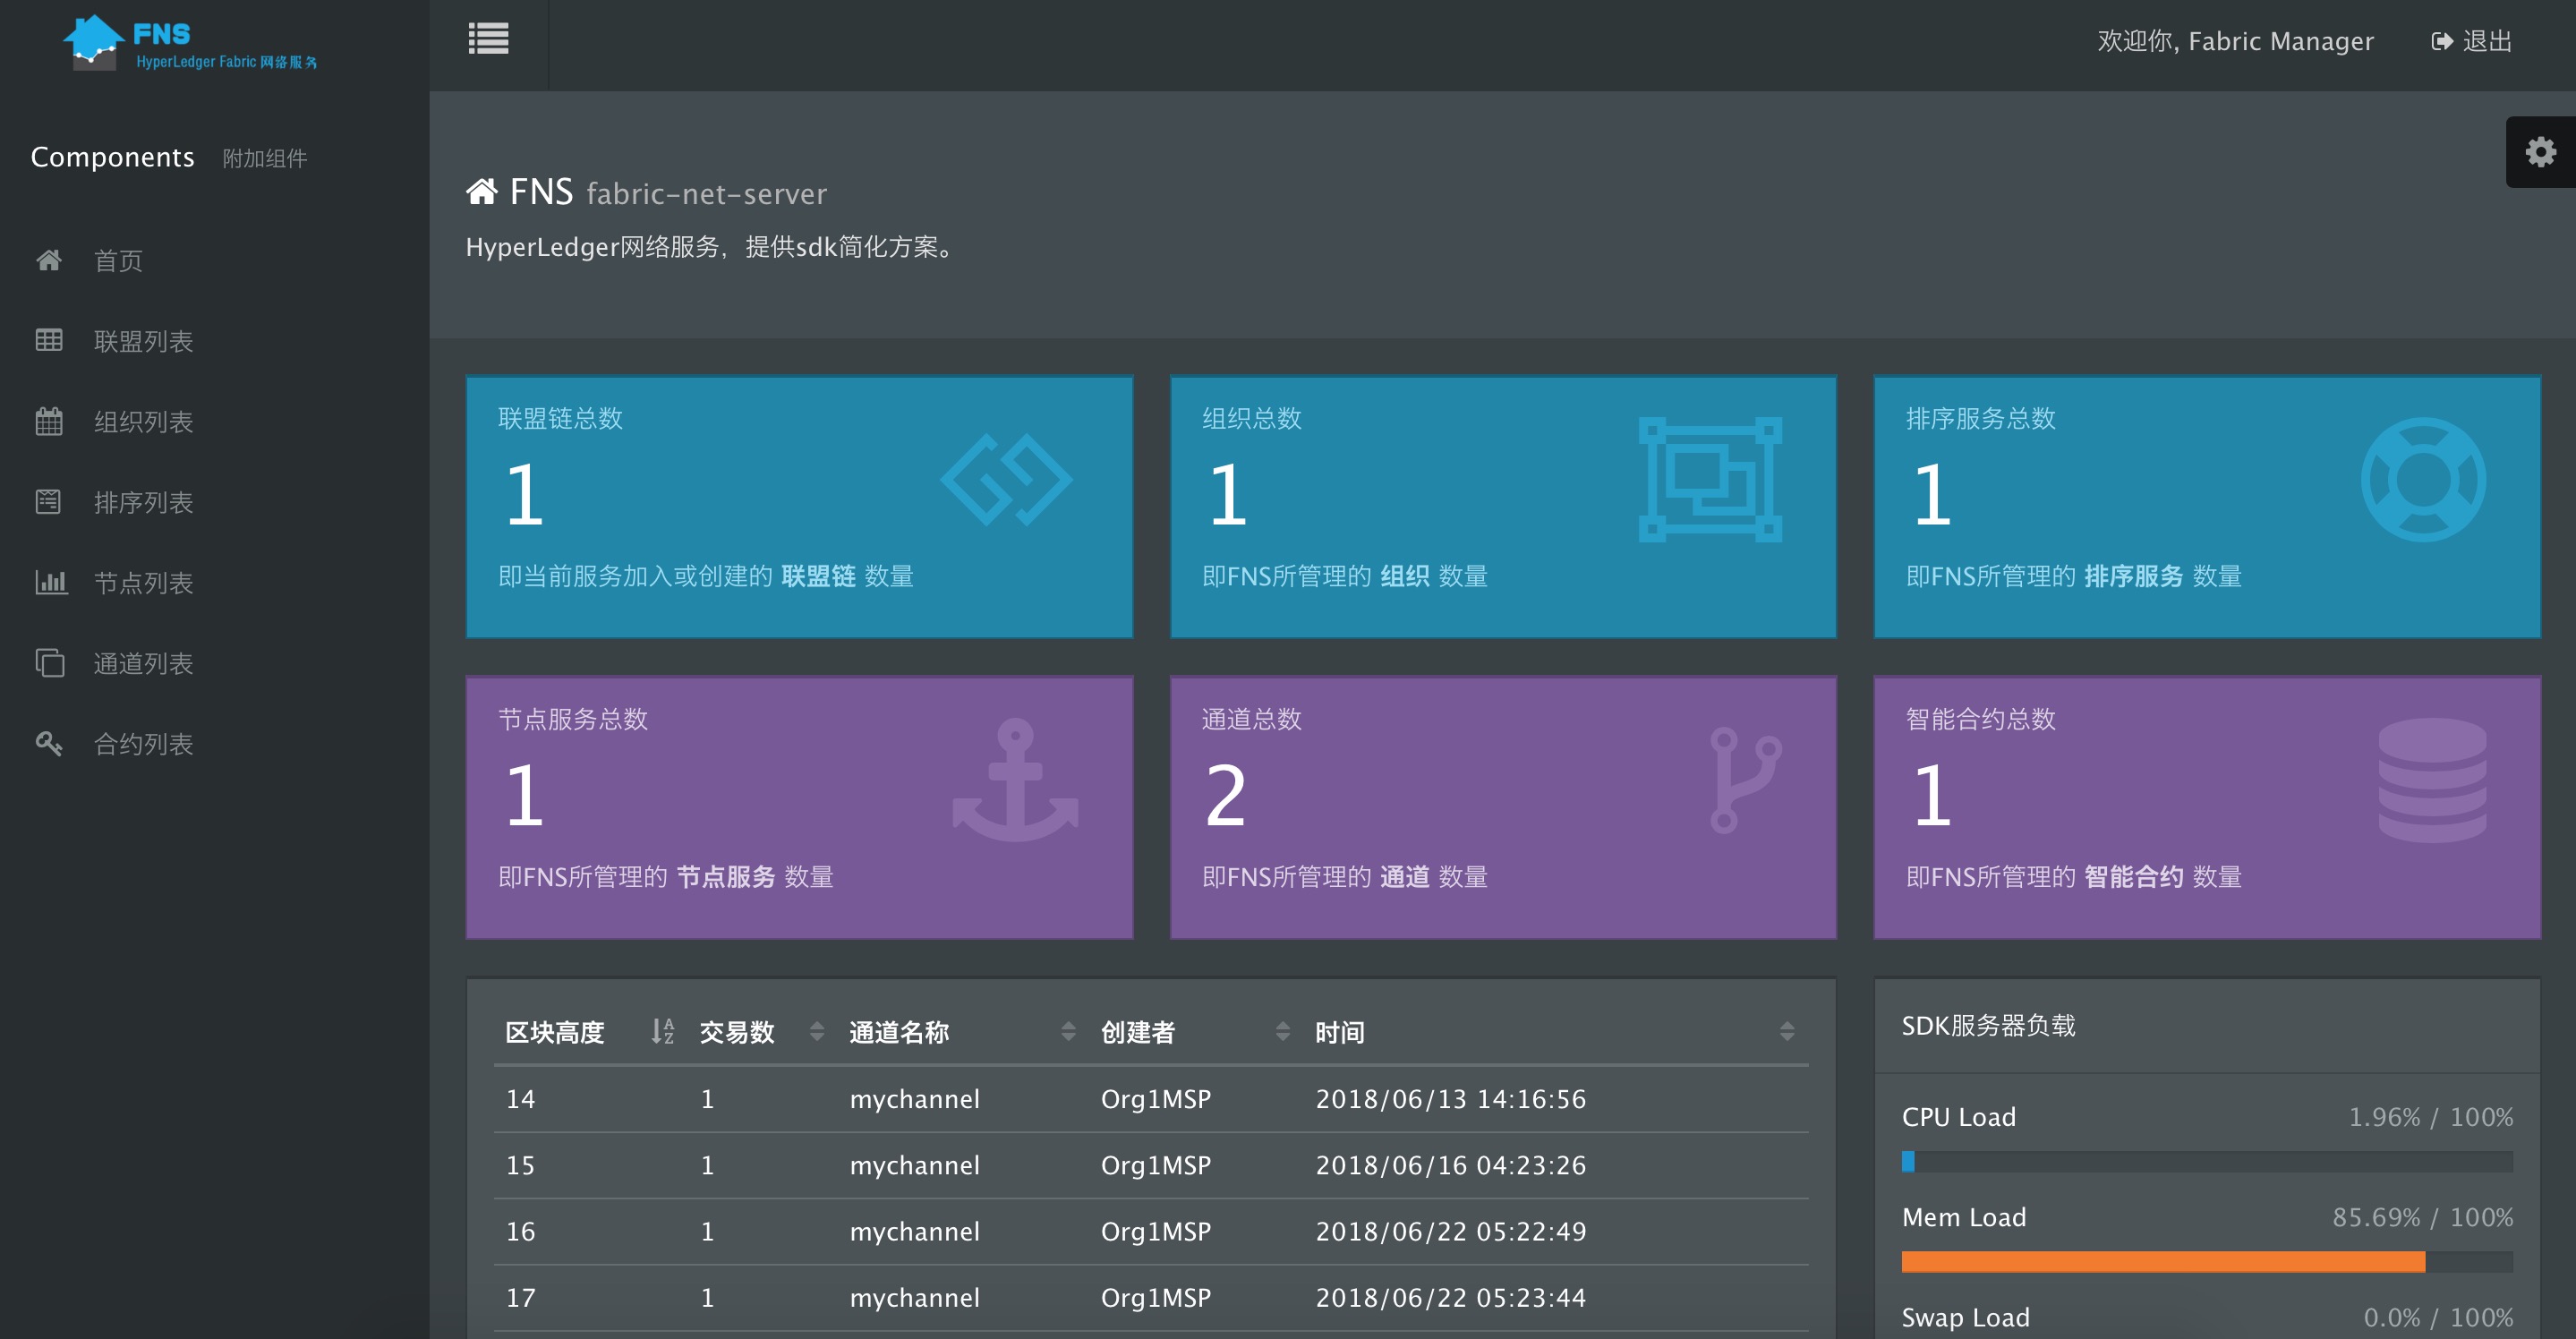
Task: Select the block 16 table row
Action: (x=1150, y=1231)
